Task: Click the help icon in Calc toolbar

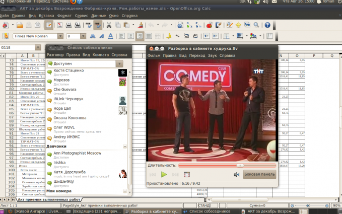Action: [267, 25]
